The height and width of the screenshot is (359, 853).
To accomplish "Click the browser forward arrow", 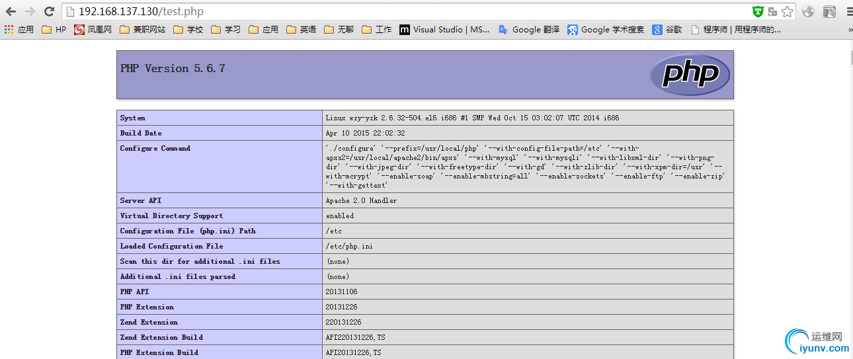I will pos(30,11).
